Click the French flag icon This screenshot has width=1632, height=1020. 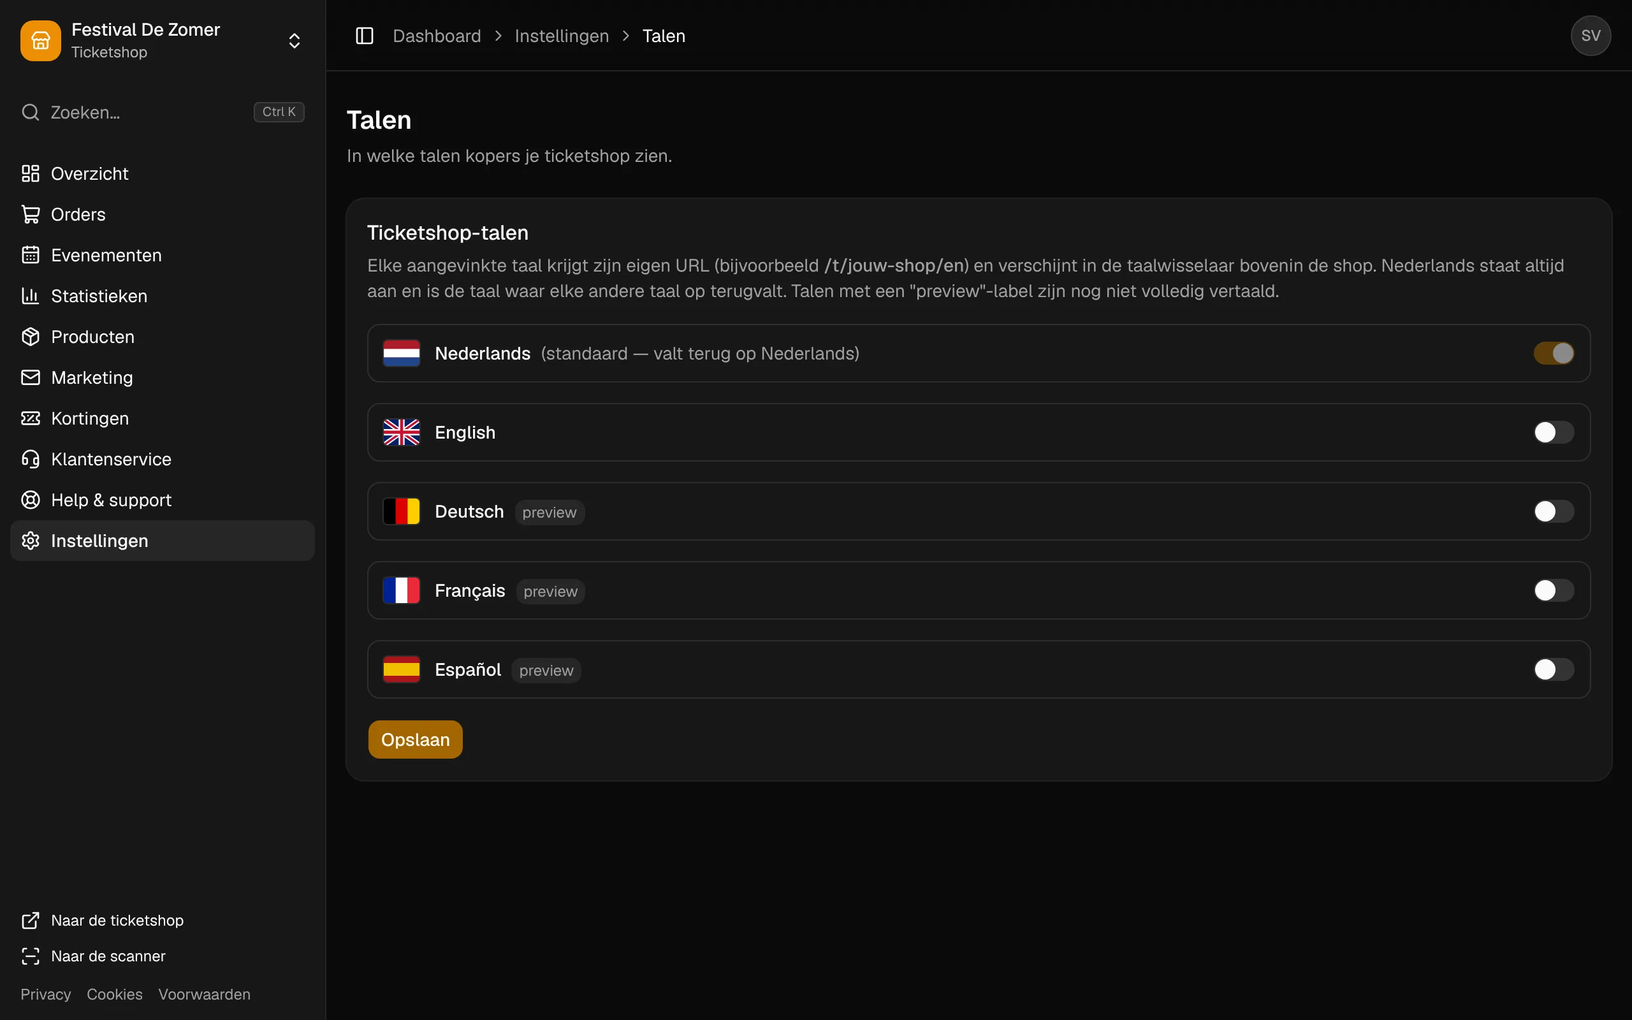tap(401, 590)
